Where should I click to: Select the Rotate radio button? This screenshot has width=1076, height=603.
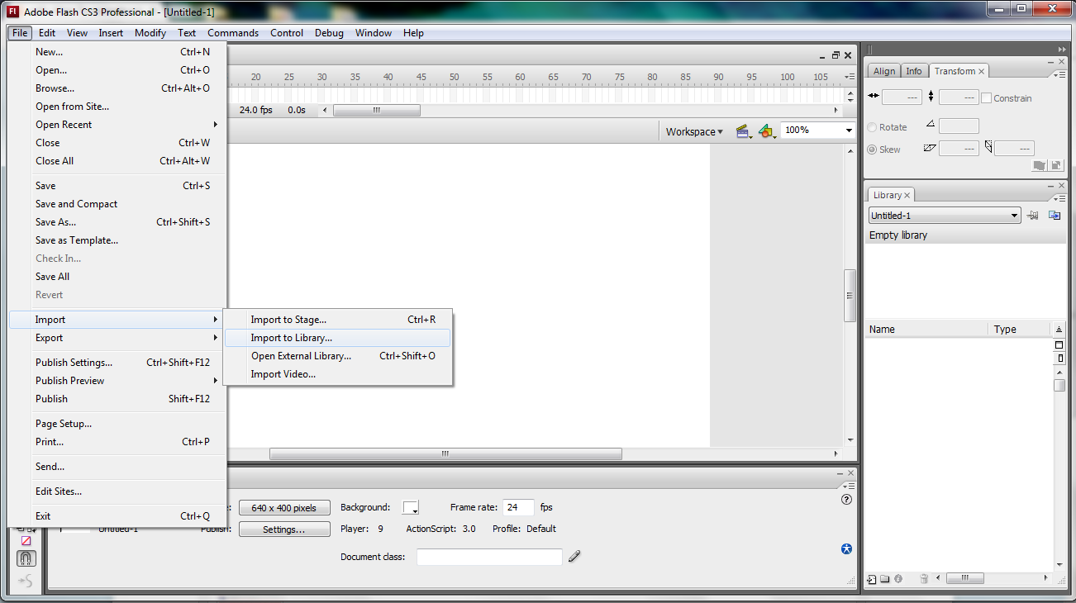(x=872, y=127)
